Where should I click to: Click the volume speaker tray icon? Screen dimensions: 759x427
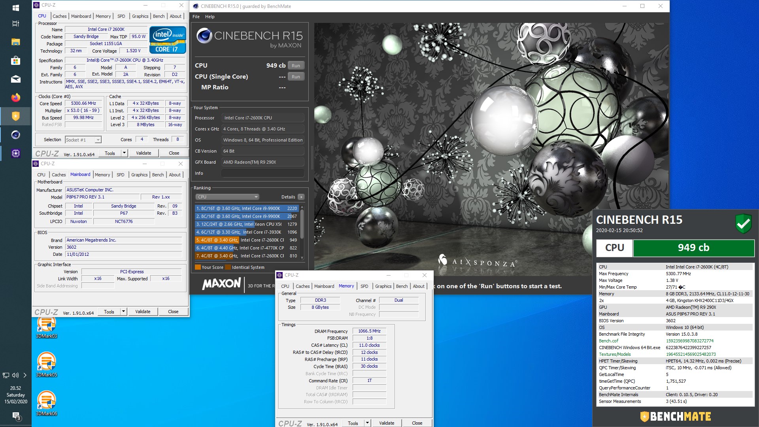(15, 375)
